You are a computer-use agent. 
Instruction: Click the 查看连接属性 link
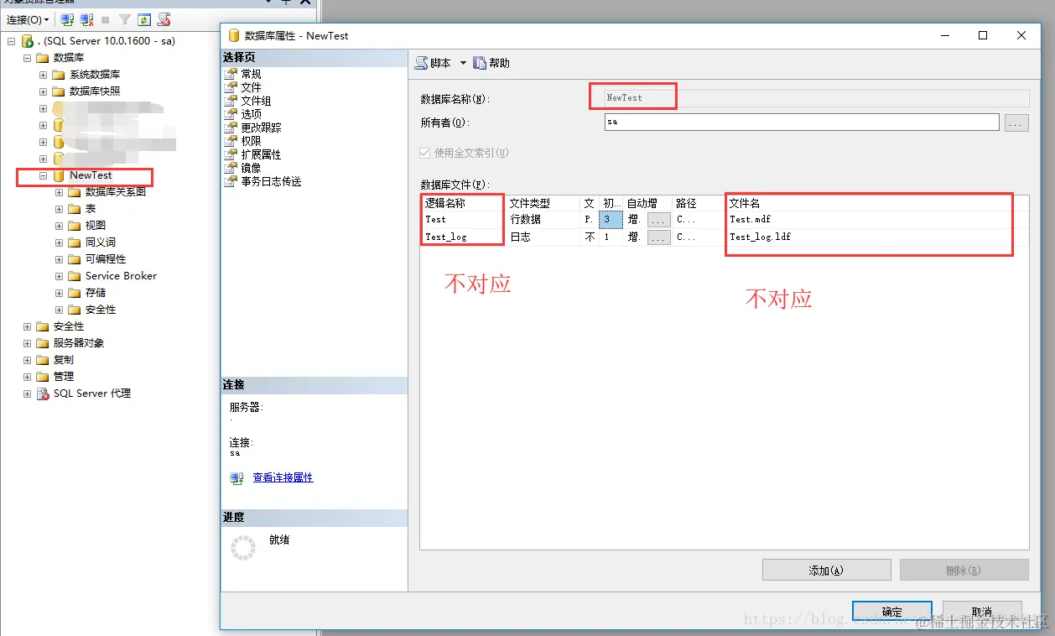[x=283, y=477]
